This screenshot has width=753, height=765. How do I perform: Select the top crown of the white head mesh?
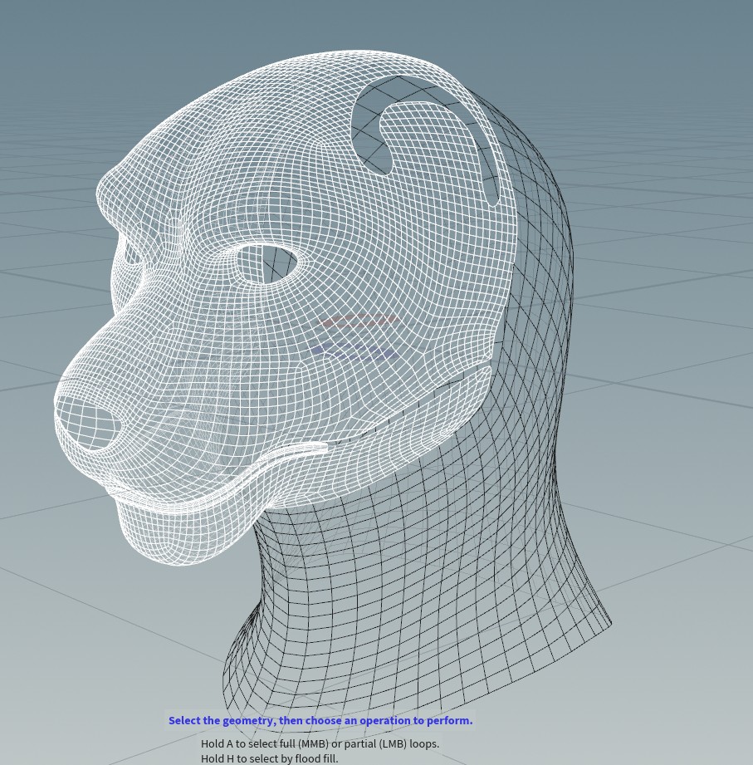coord(315,75)
